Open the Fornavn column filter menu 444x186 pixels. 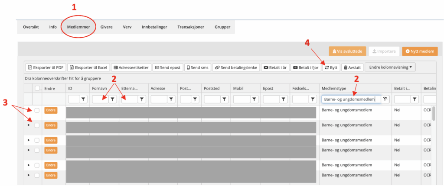[x=112, y=99]
